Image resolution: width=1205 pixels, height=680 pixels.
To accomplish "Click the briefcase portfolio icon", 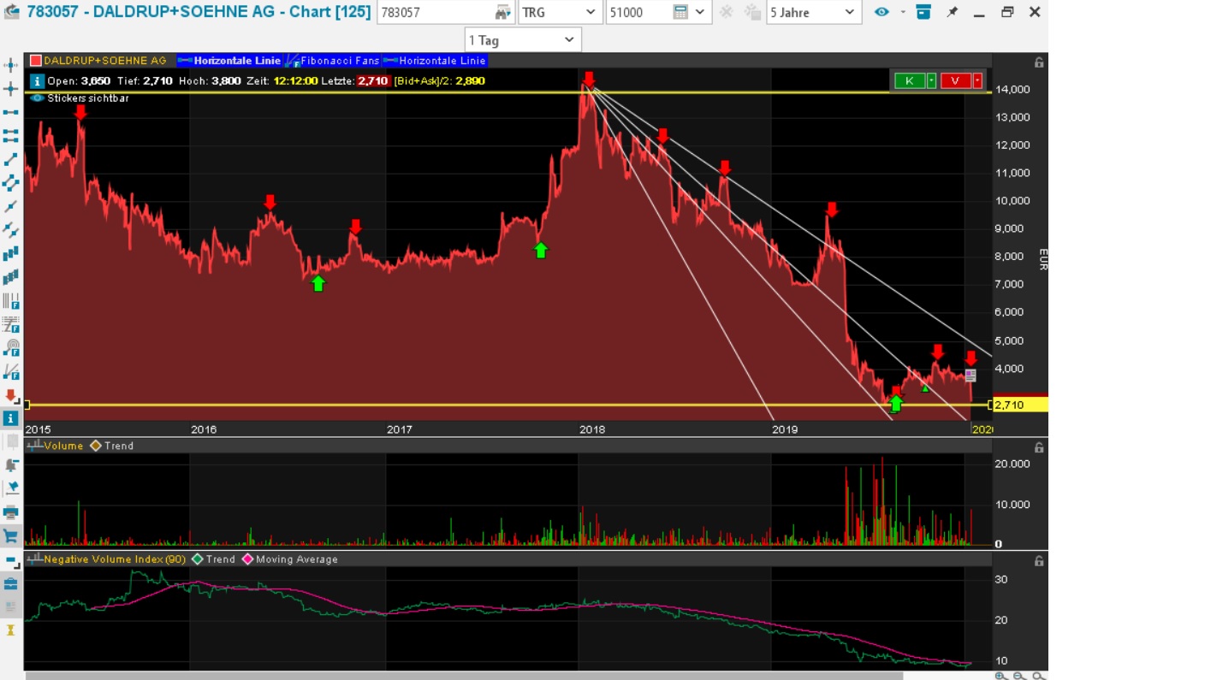I will [11, 583].
